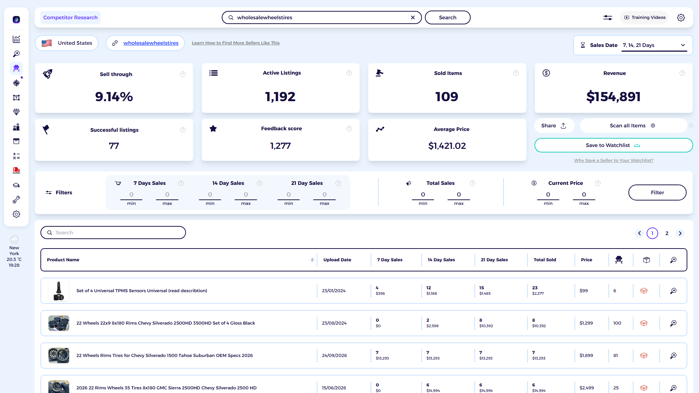Select page 1 in pagination

coord(652,233)
